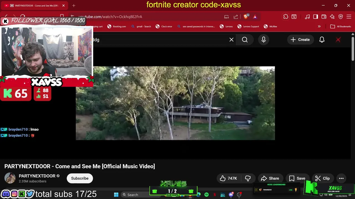Image resolution: width=355 pixels, height=199 pixels.
Task: Like the video with thumbs up 747K
Action: click(229, 178)
